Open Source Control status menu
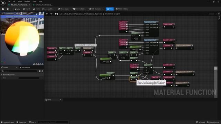 (213, 122)
